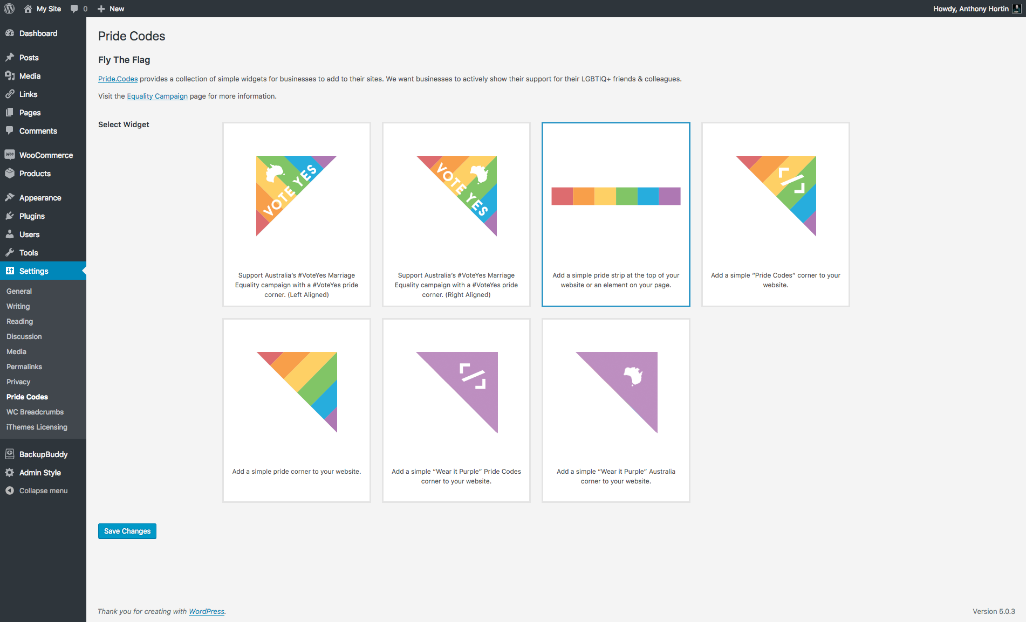Image resolution: width=1026 pixels, height=622 pixels.
Task: Click the Collapse menu arrow icon
Action: (x=10, y=490)
